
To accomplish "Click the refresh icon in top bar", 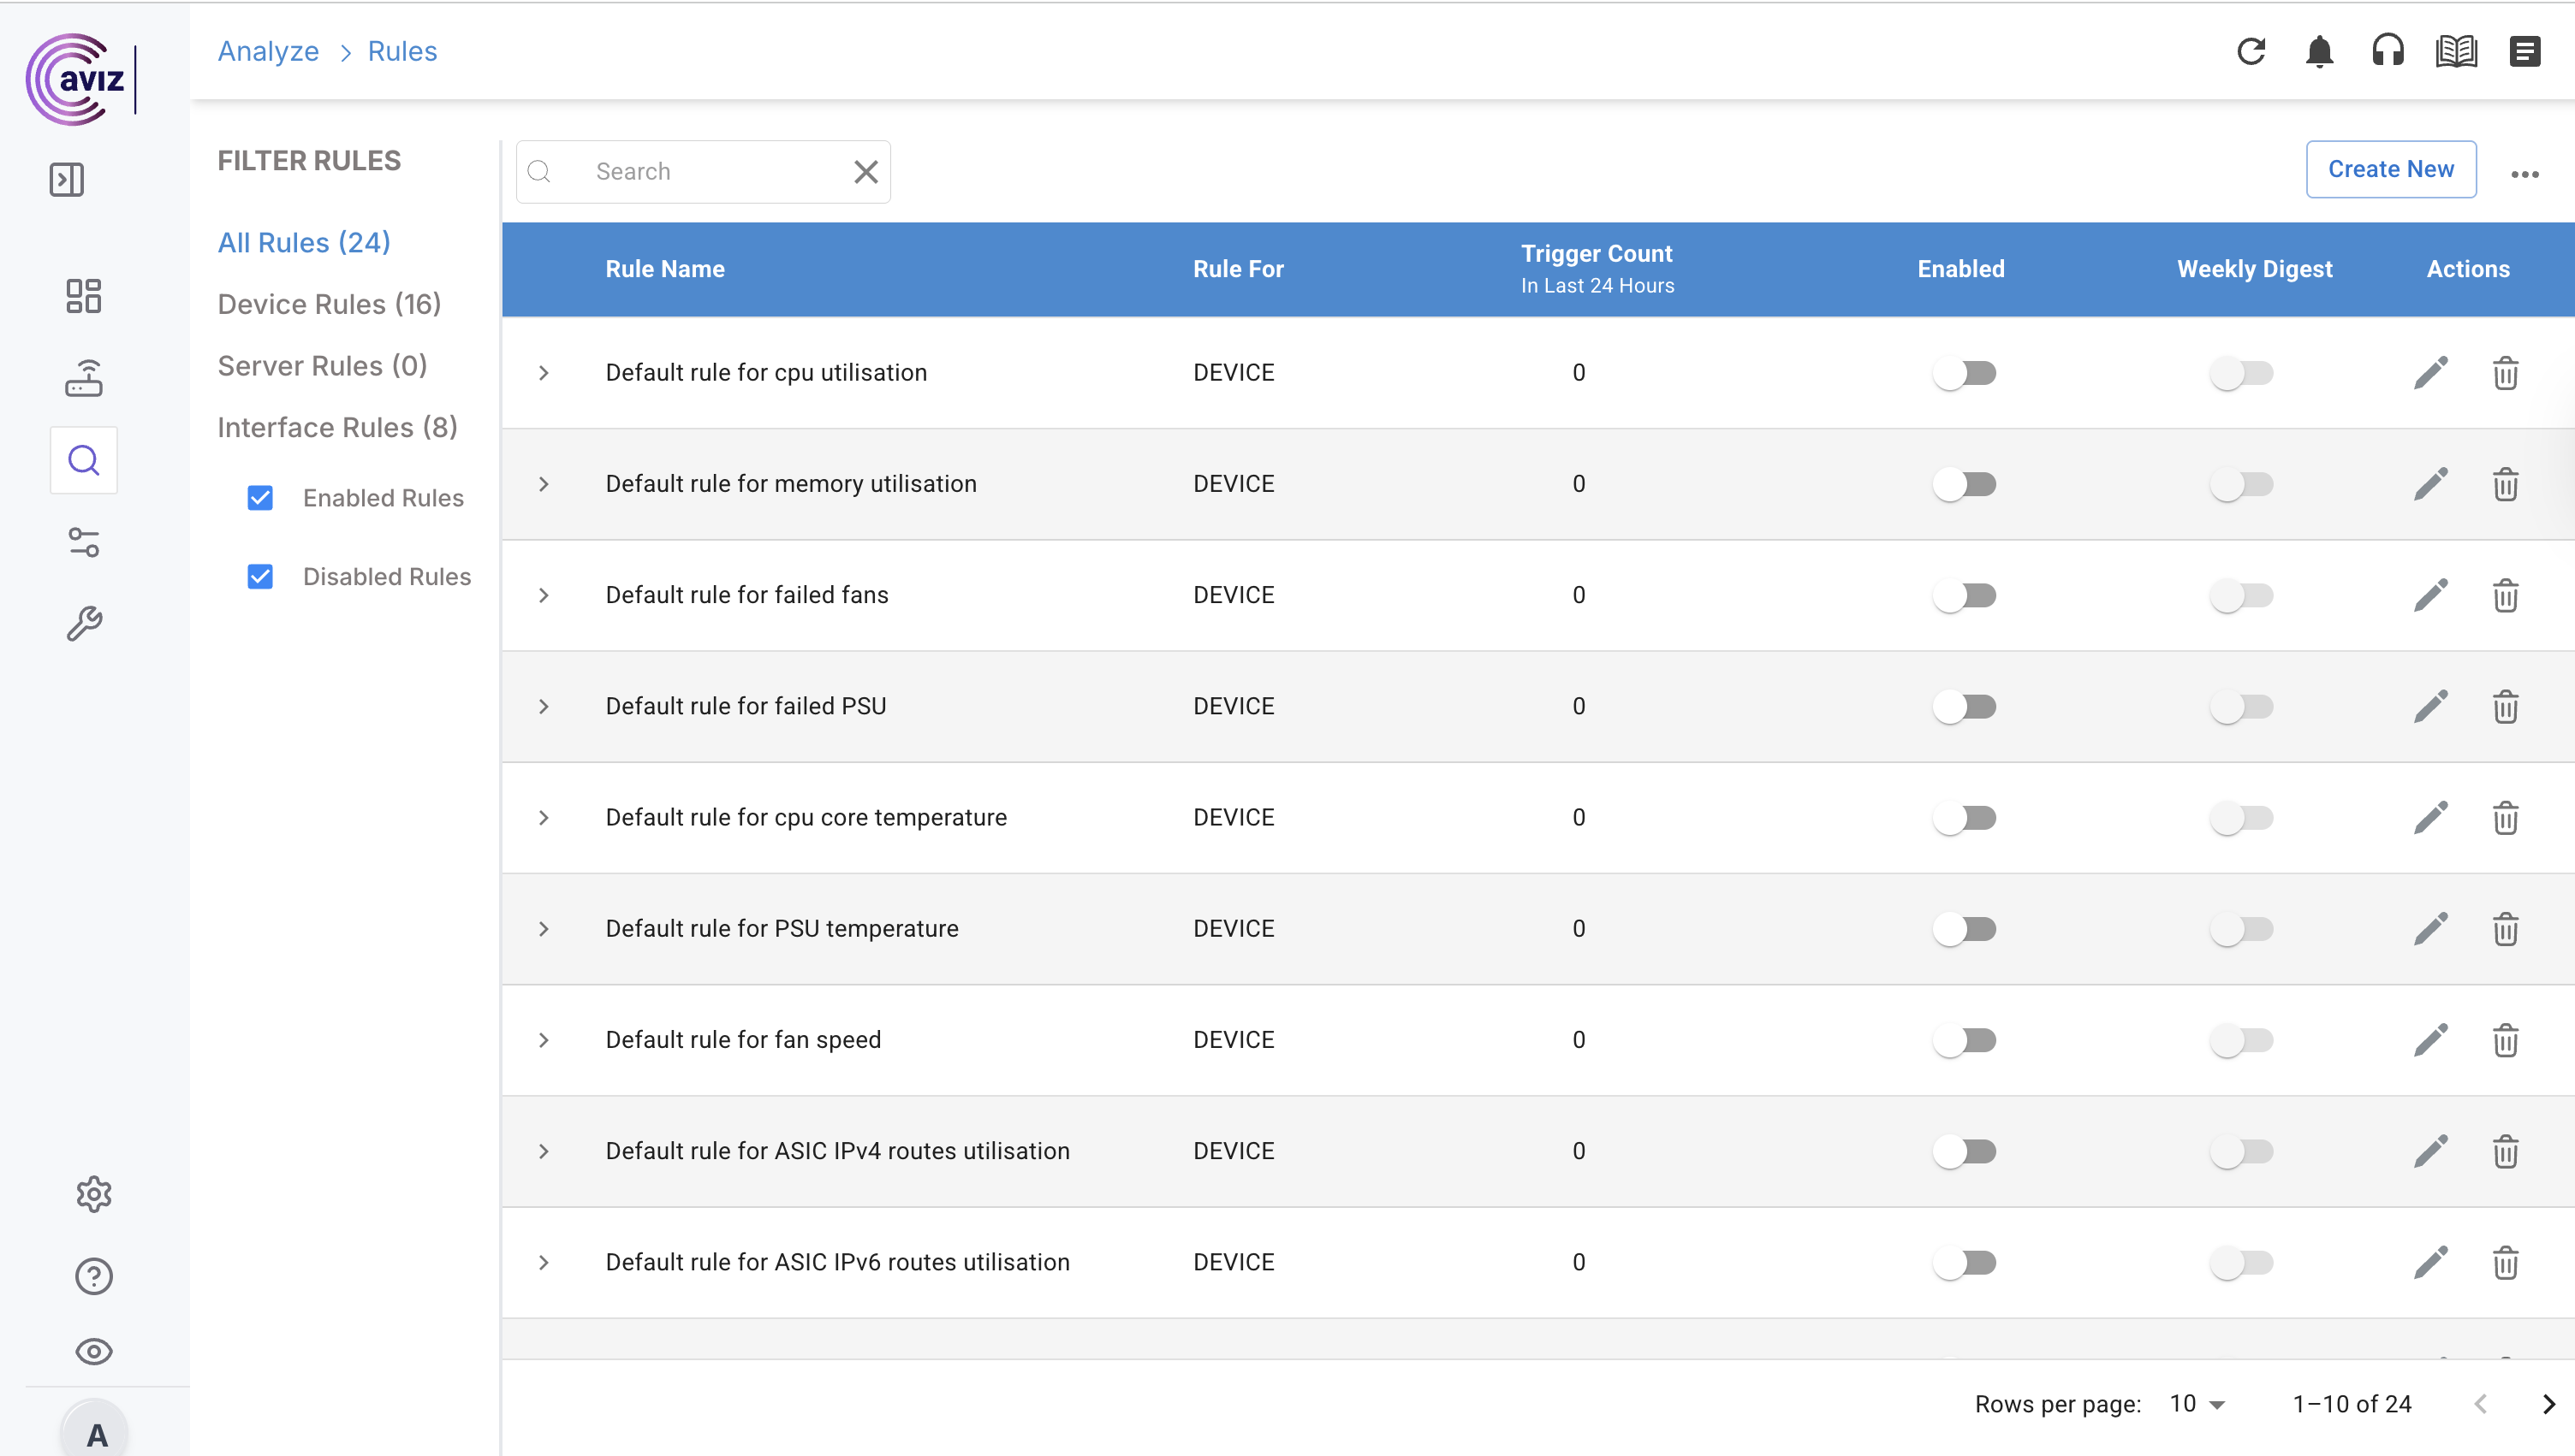I will coord(2251,51).
